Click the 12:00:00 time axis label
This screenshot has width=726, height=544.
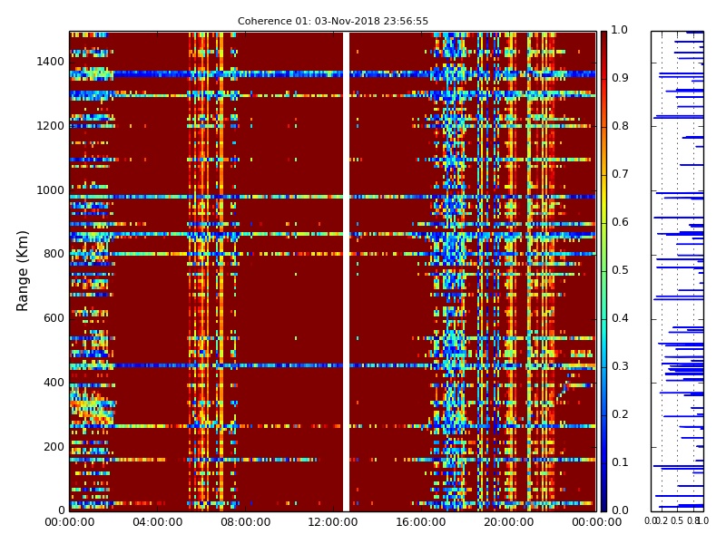[333, 522]
